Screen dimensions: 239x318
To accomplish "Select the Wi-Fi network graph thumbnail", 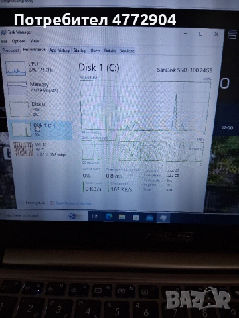I will coord(23,149).
